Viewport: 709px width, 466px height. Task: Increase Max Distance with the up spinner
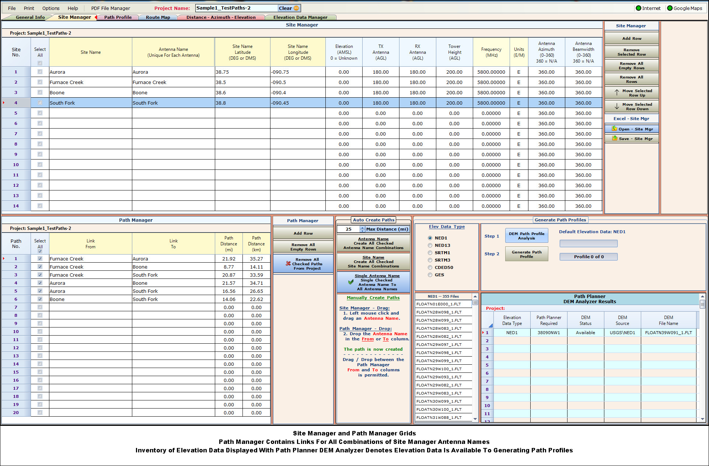[363, 227]
